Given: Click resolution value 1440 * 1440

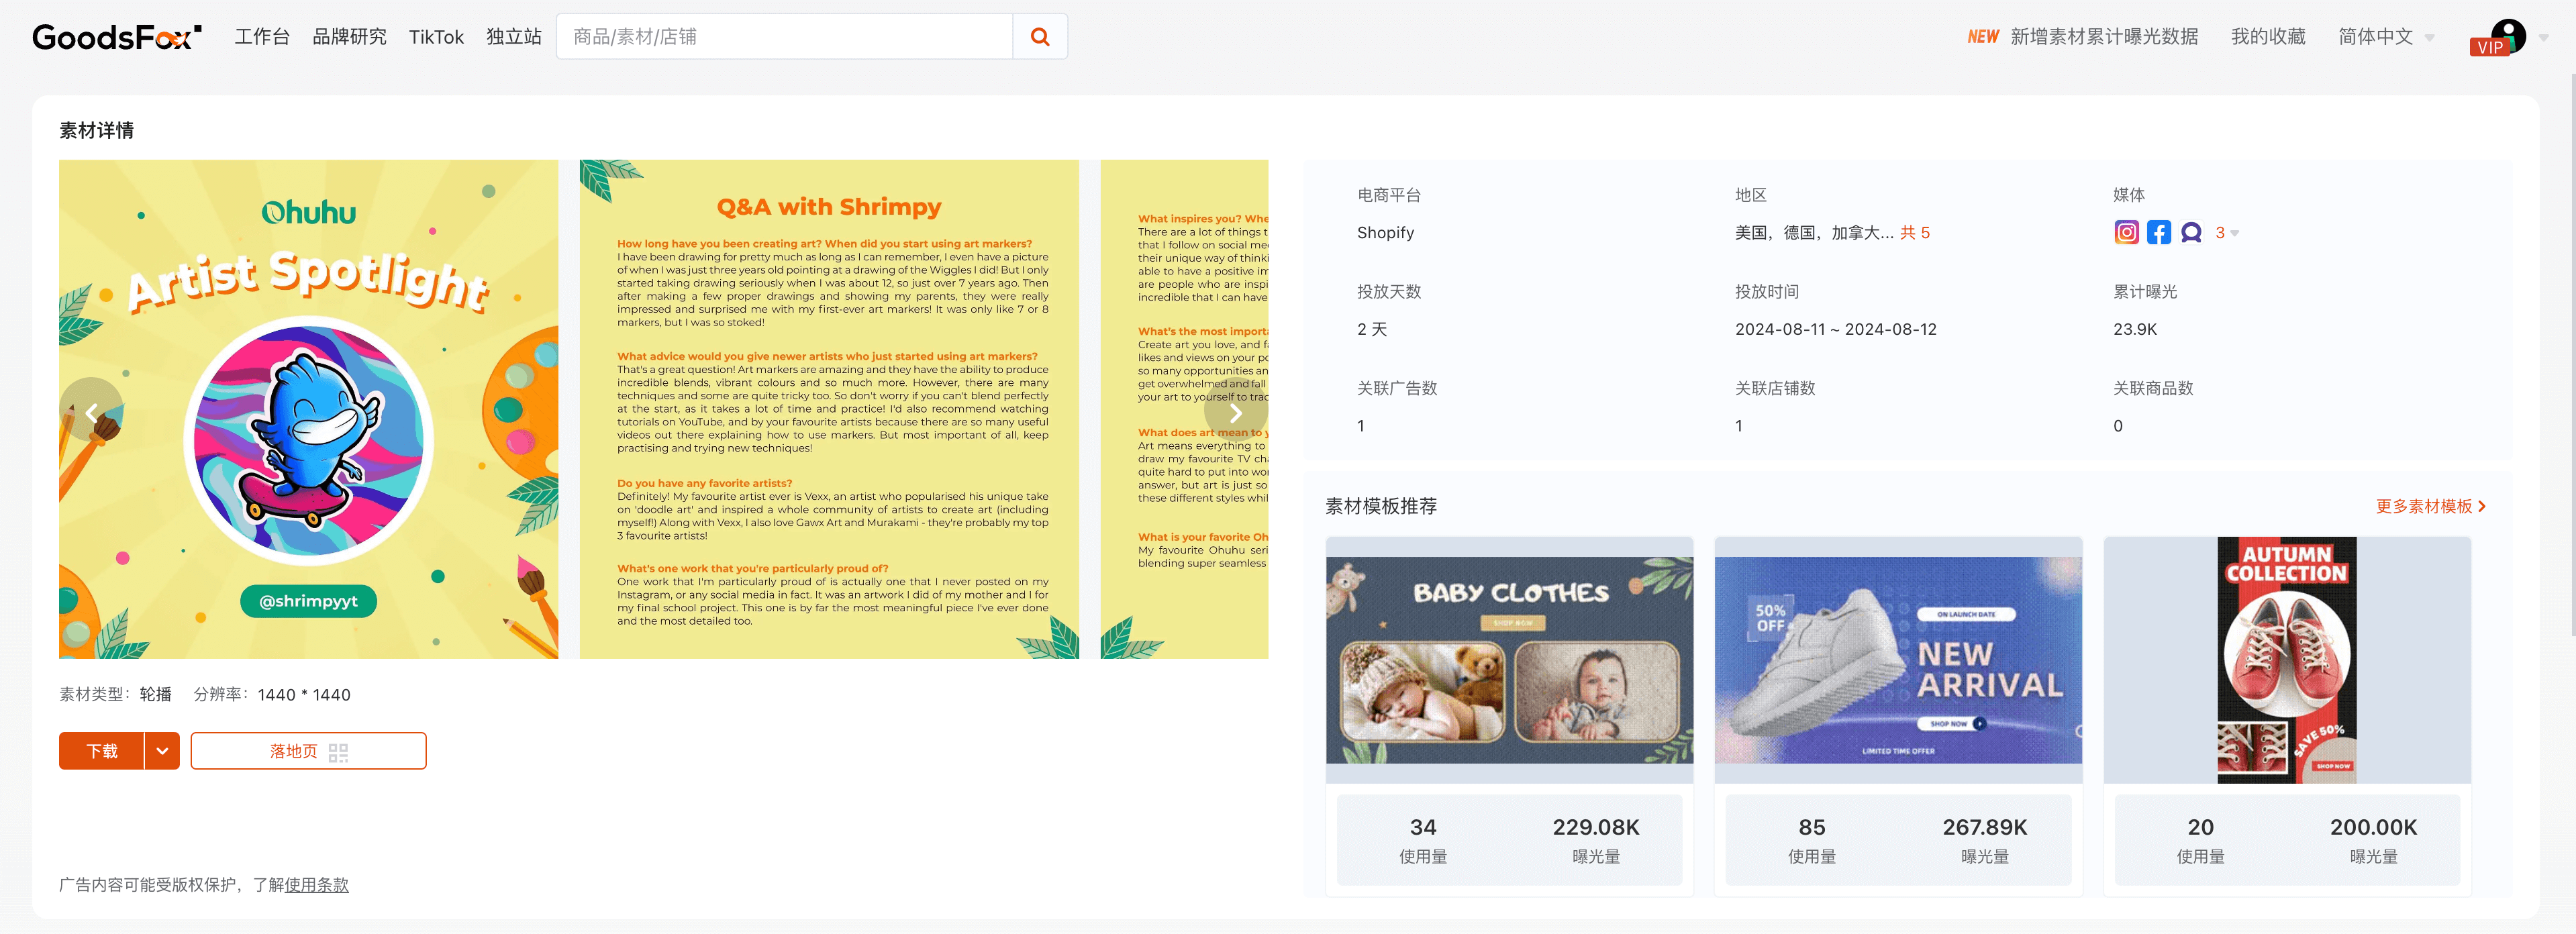Looking at the screenshot, I should point(304,695).
